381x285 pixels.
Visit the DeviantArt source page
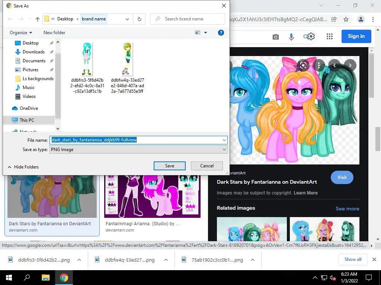[x=342, y=177]
